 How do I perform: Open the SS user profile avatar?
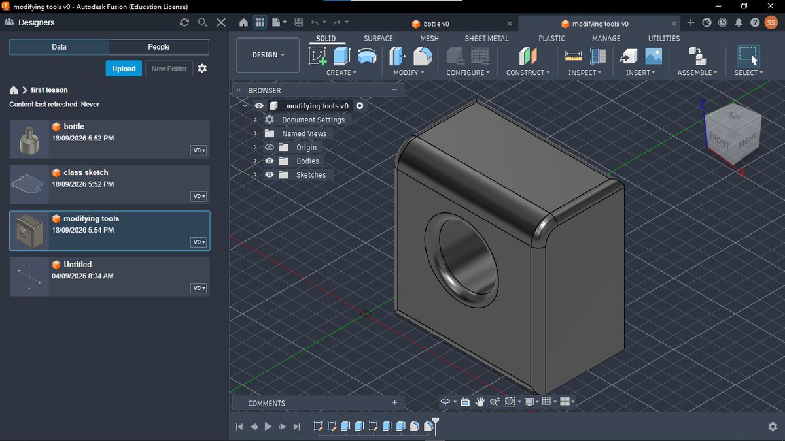pyautogui.click(x=771, y=22)
